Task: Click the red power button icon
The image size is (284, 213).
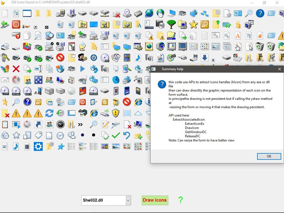Action: (16, 24)
